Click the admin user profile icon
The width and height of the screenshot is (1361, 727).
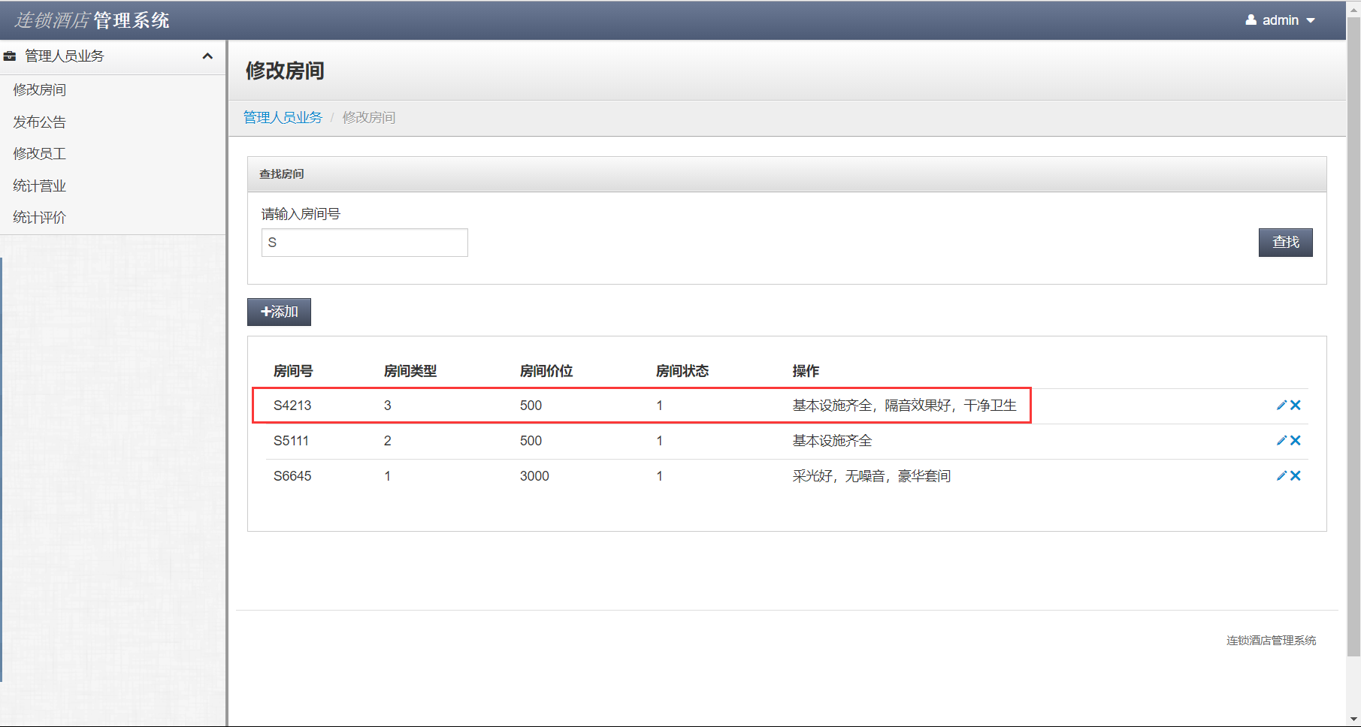[x=1250, y=20]
